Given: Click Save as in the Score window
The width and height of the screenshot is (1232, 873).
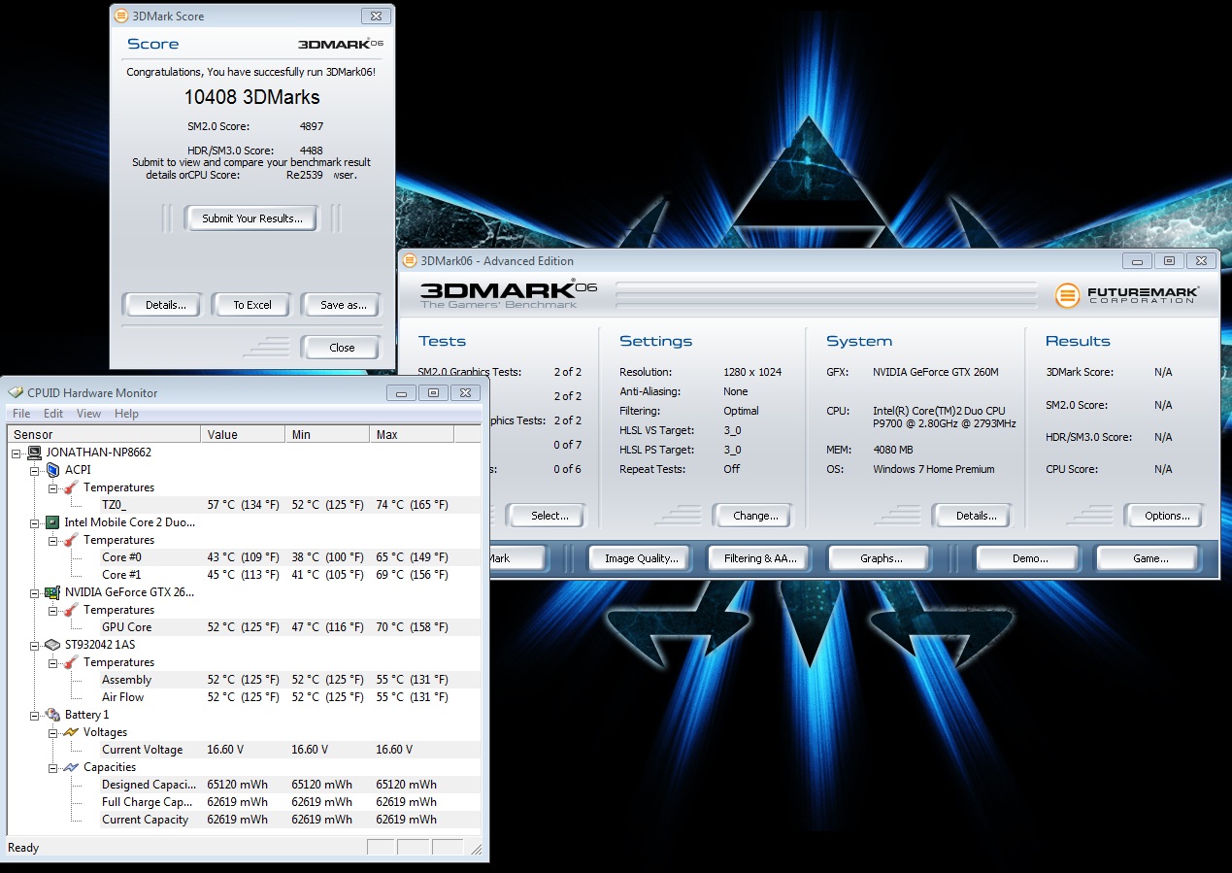Looking at the screenshot, I should coord(343,305).
